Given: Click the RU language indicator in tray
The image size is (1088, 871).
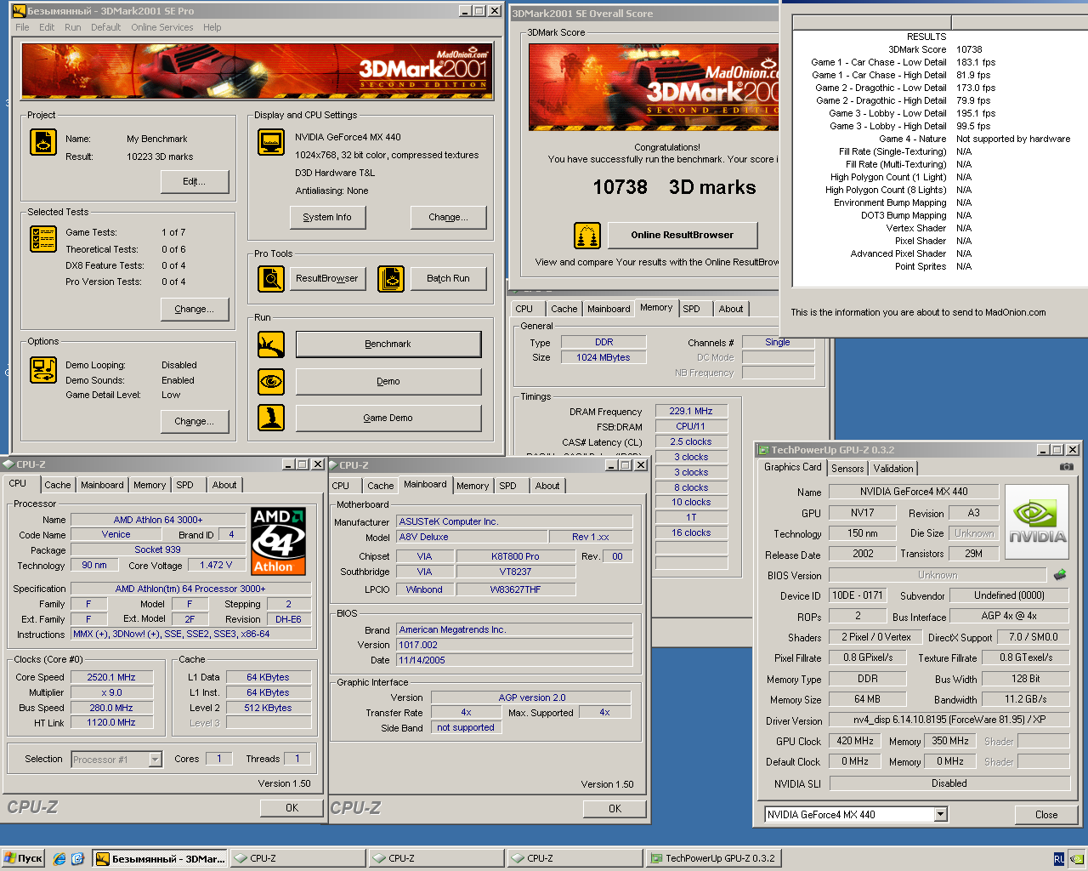Looking at the screenshot, I should pyautogui.click(x=1058, y=859).
